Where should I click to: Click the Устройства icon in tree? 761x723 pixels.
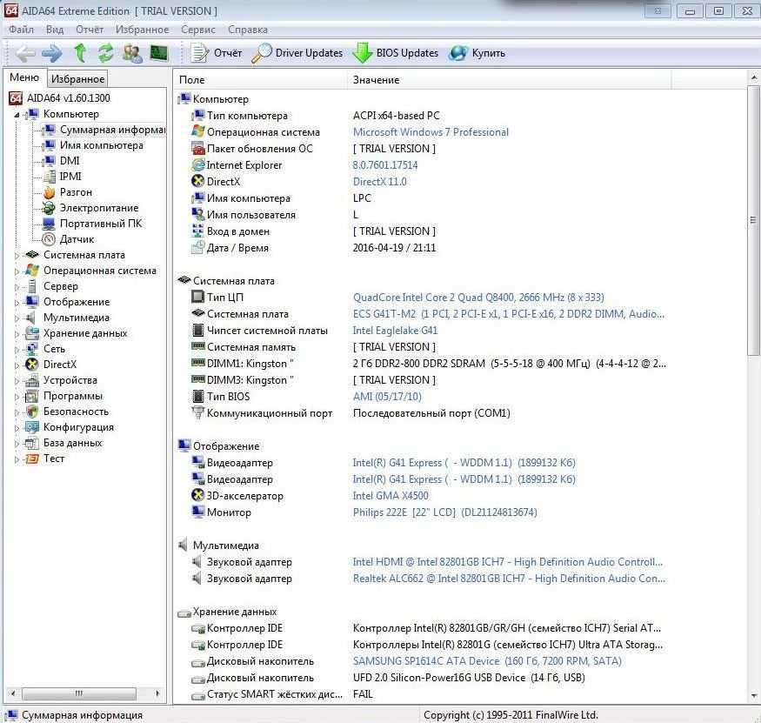[32, 380]
